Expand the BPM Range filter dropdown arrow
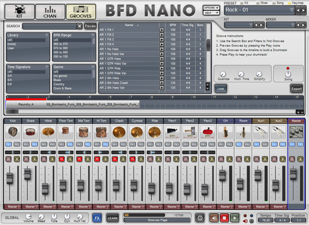This screenshot has width=309, height=225. (x=93, y=35)
